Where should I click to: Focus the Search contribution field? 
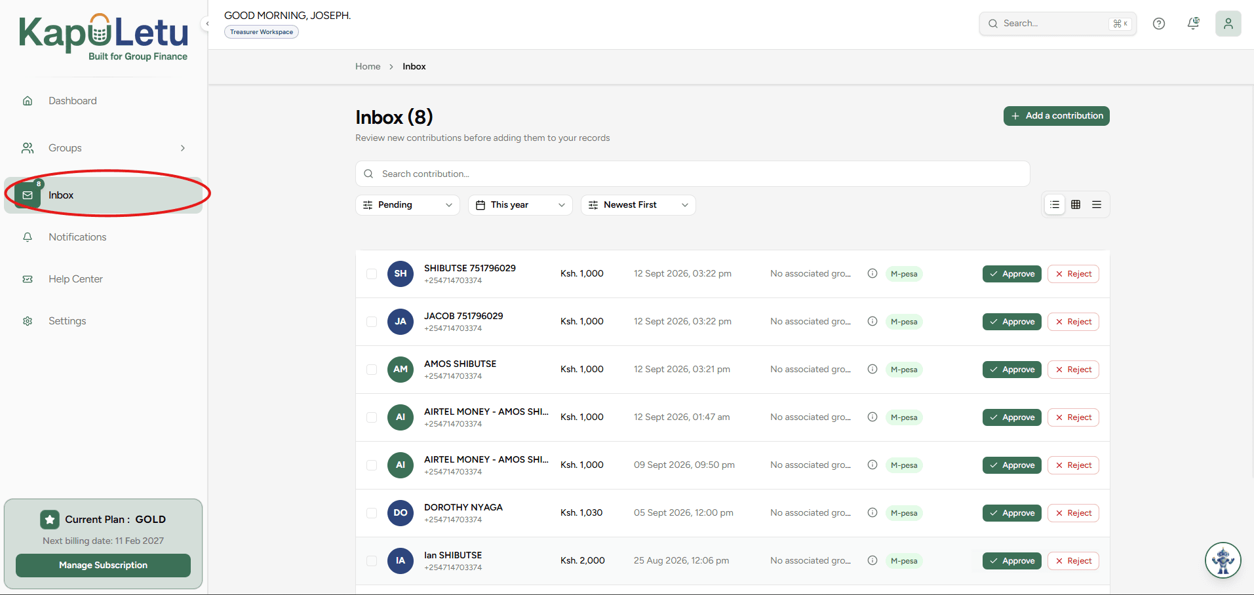click(x=693, y=174)
